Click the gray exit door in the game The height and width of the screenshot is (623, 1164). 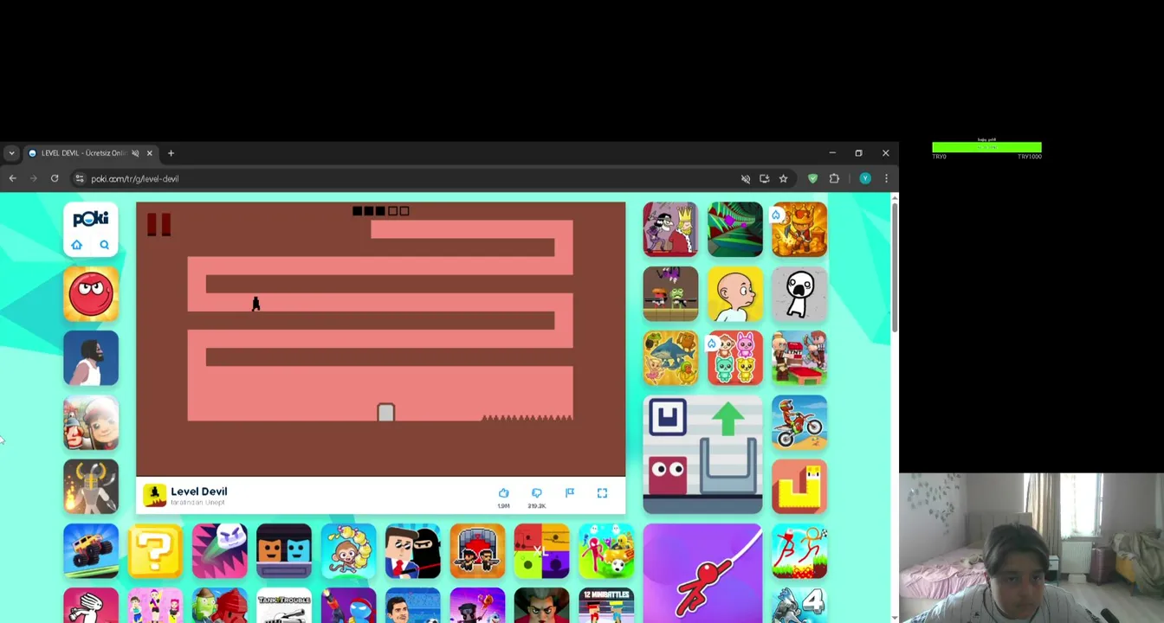386,413
